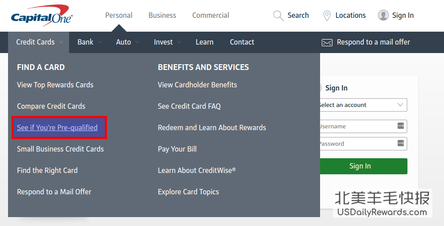Viewport: 444px width, 226px height.
Task: Open Compare Credit Cards link
Action: [x=51, y=106]
